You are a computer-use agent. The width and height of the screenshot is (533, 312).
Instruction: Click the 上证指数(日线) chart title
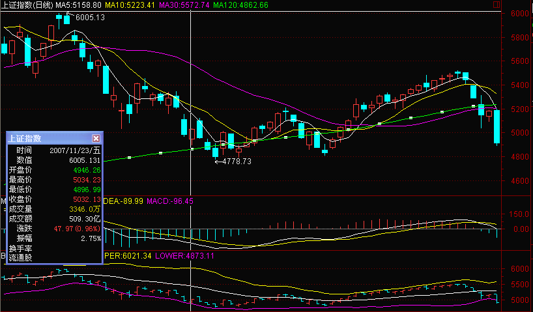pos(27,5)
